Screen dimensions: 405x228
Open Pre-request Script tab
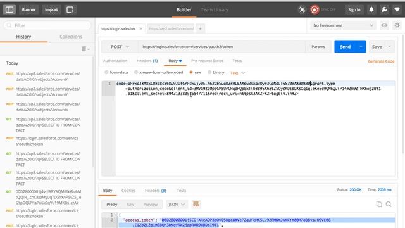pos(207,61)
